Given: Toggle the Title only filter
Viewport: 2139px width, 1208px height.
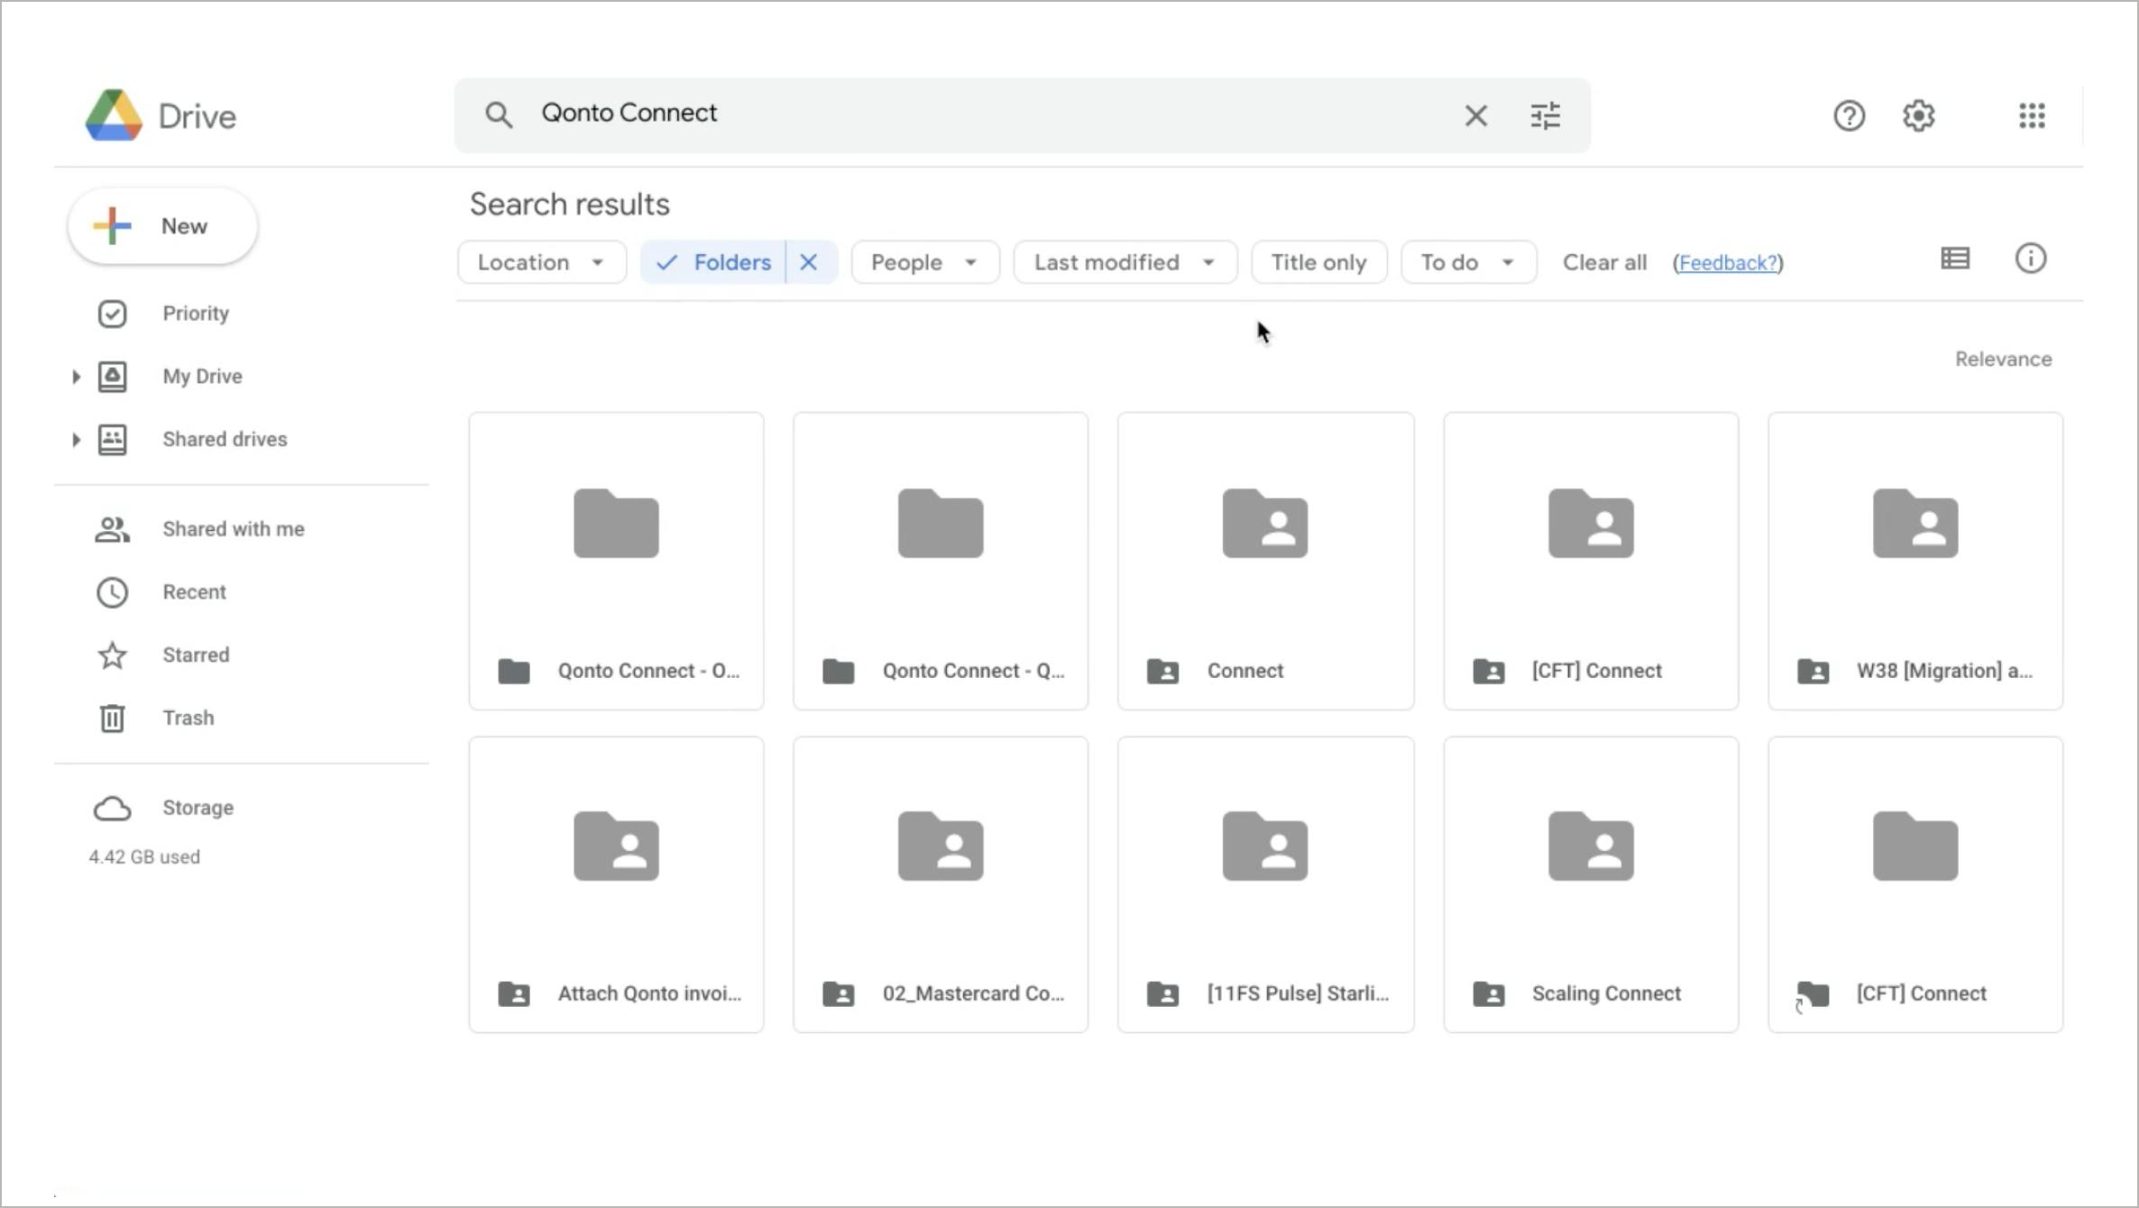Looking at the screenshot, I should tap(1318, 261).
